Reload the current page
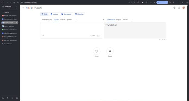The image size is (189, 101). tap(14, 2)
